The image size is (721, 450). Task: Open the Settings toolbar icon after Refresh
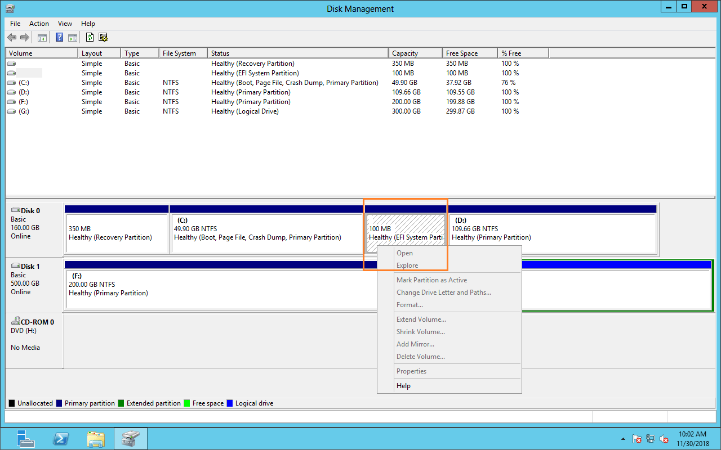click(x=103, y=38)
